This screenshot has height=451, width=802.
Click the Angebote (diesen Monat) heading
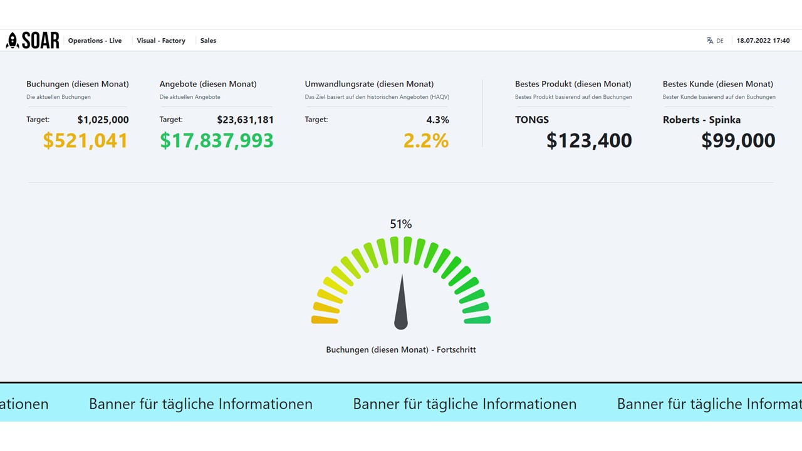[x=208, y=84]
